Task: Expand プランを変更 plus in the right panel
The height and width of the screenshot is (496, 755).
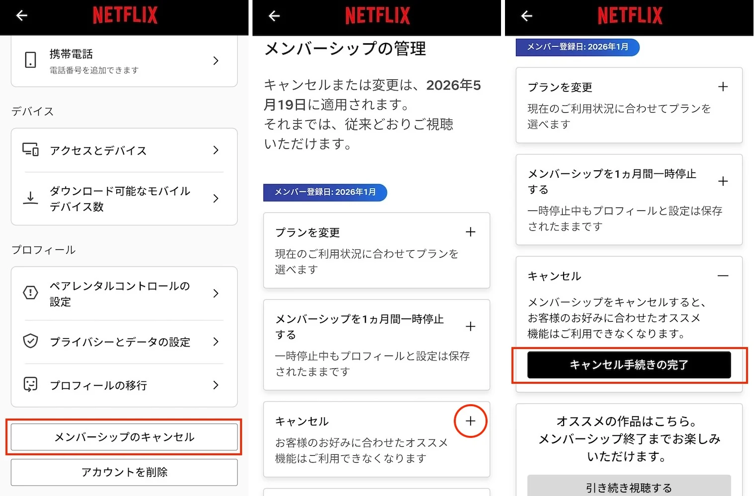Action: tap(723, 86)
